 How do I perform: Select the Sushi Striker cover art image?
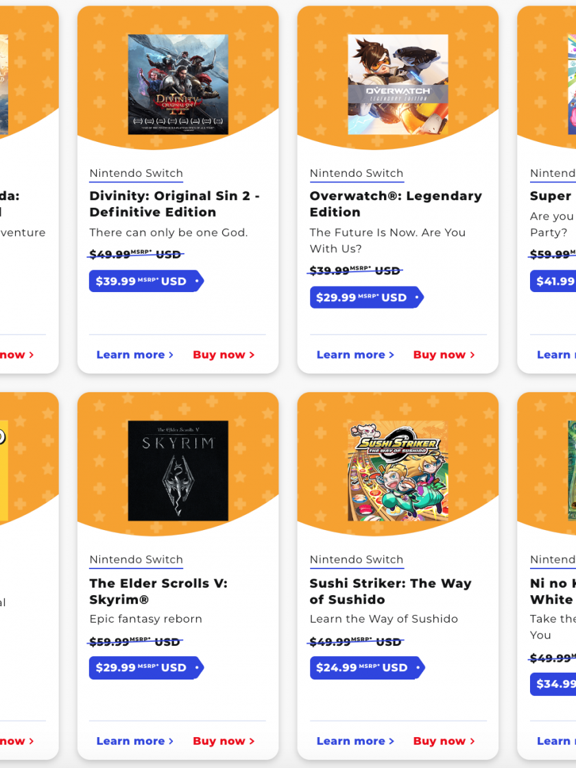point(398,470)
